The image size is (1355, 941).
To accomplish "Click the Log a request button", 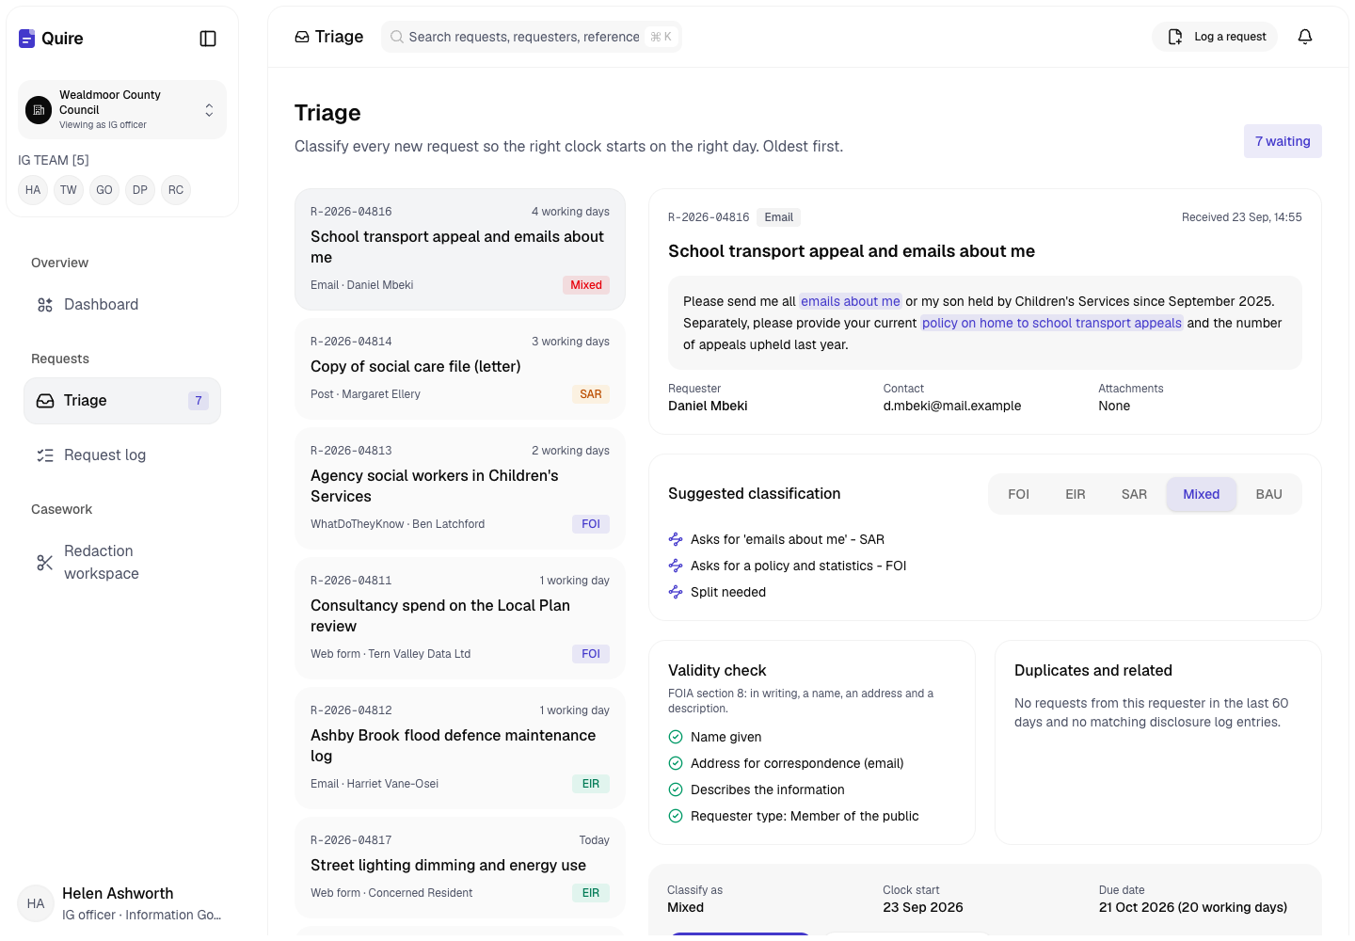I will 1215,37.
